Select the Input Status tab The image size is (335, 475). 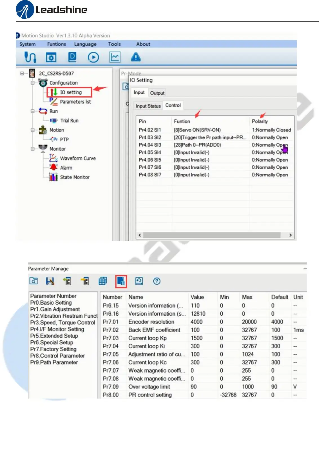tap(148, 106)
